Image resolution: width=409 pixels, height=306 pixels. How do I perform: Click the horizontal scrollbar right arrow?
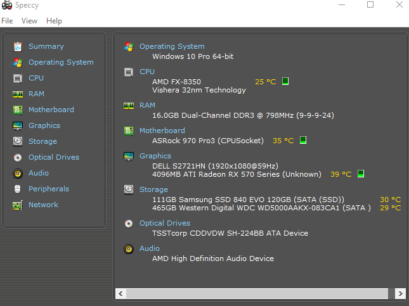pos(400,294)
